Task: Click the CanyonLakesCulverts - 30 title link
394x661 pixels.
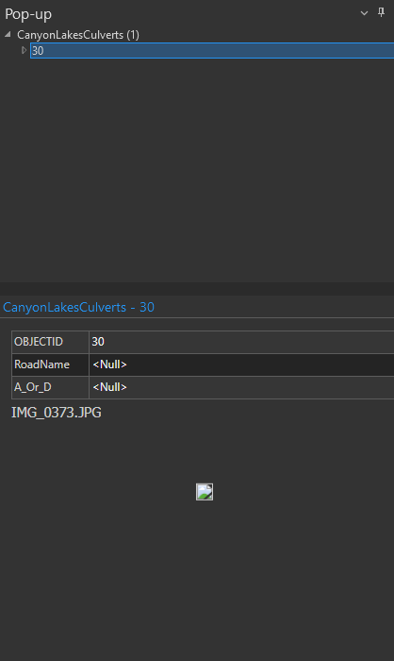Action: [79, 307]
